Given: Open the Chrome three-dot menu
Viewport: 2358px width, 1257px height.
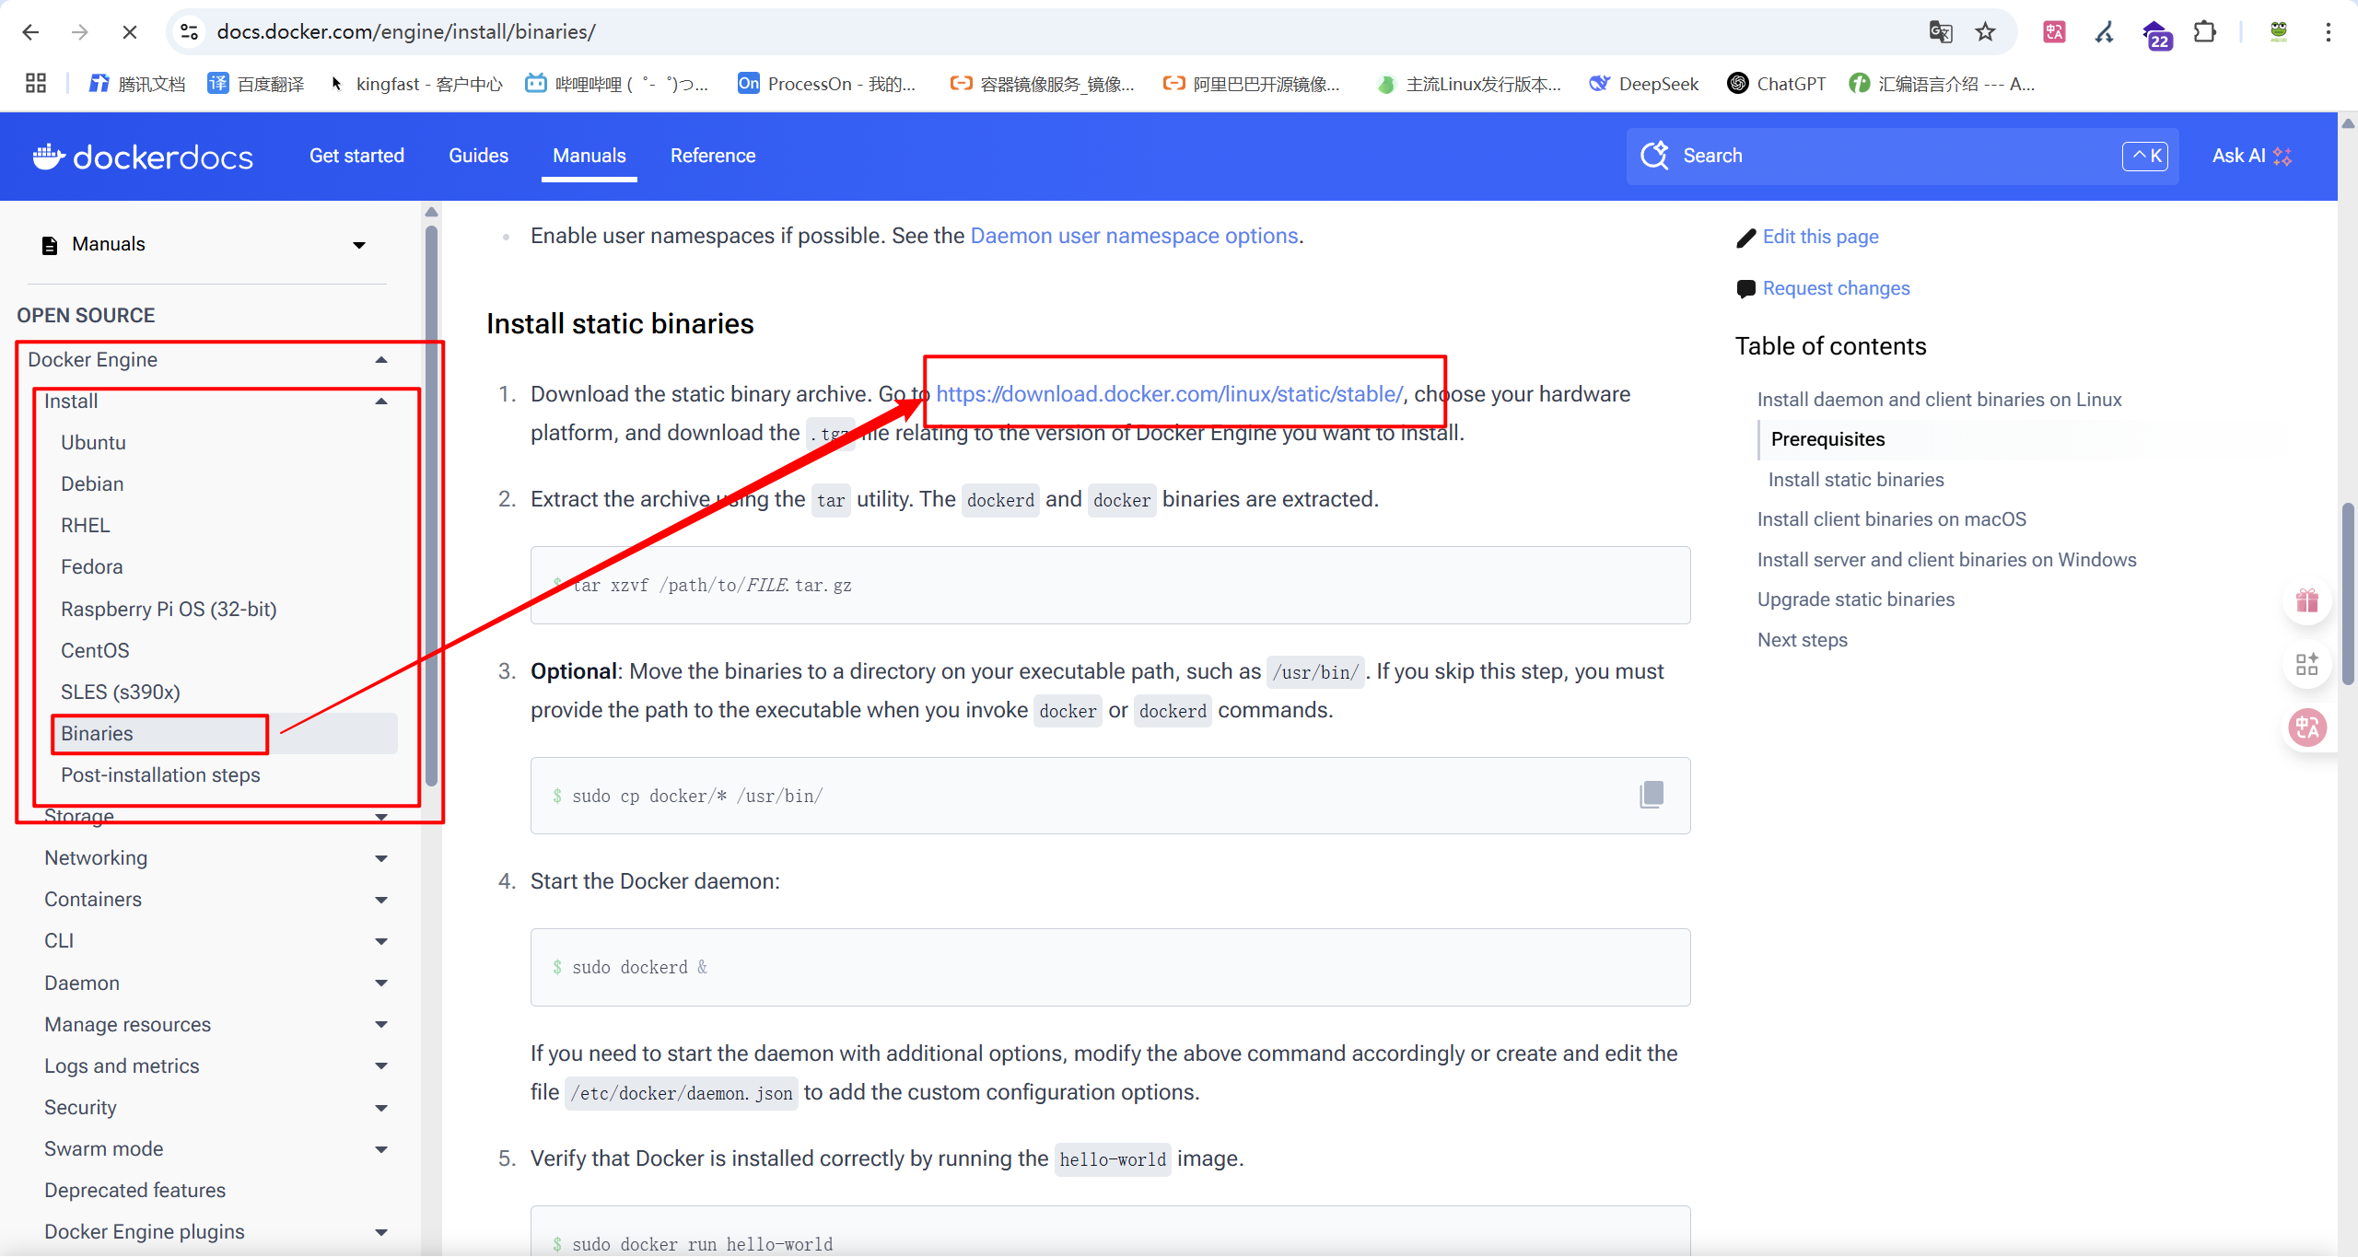Looking at the screenshot, I should coord(2328,32).
